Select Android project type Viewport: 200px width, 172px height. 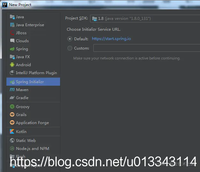(33, 65)
